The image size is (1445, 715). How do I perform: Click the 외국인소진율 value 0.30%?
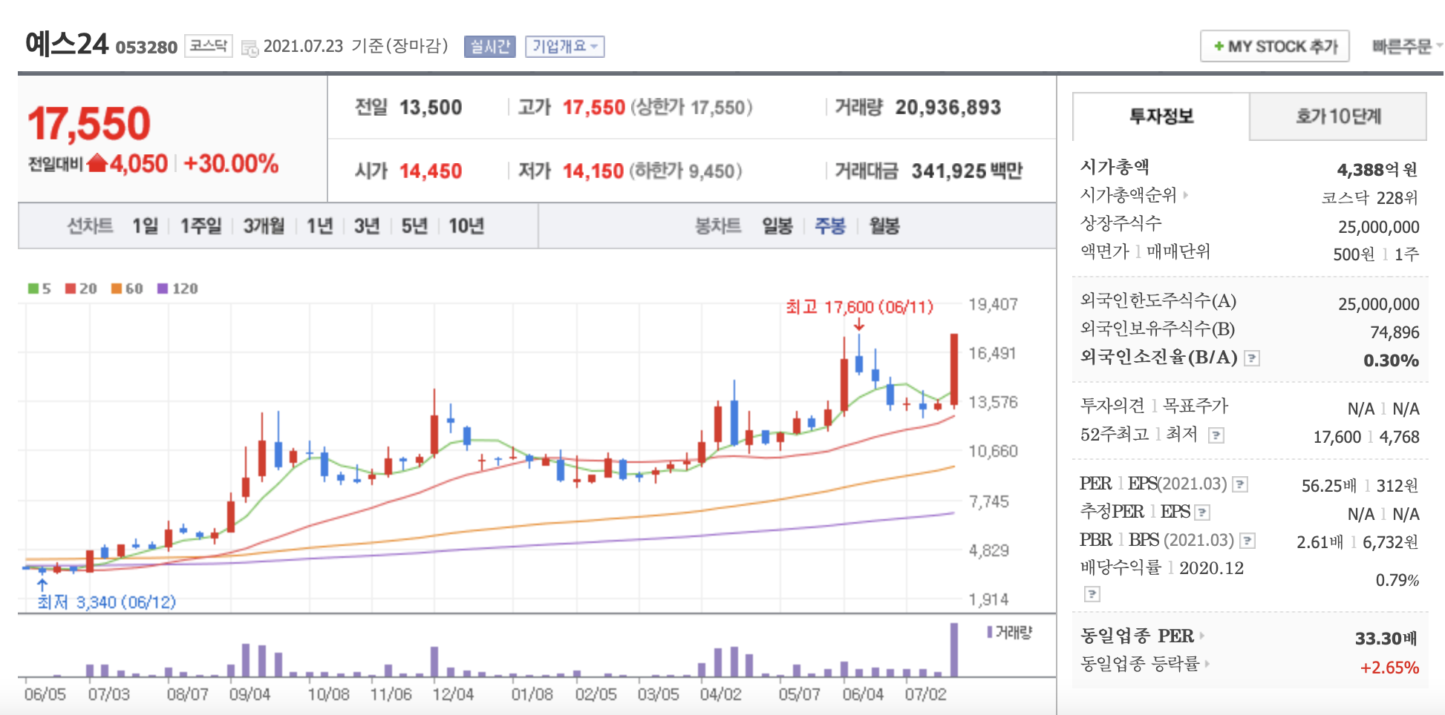(1391, 360)
